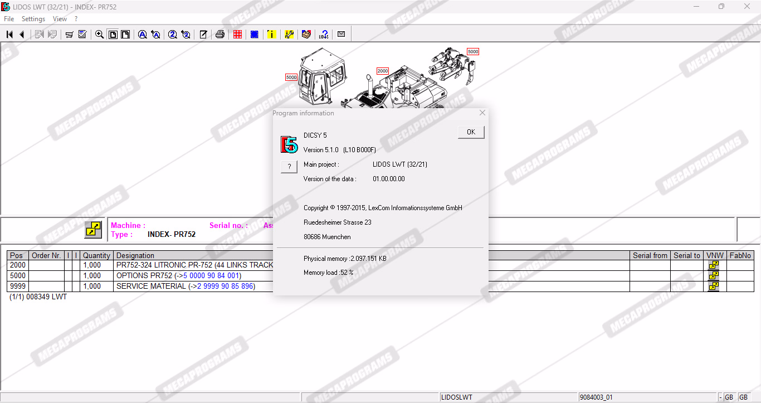Viewport: 761px width, 403px height.
Task: Click the VNW column header
Action: [x=715, y=255]
